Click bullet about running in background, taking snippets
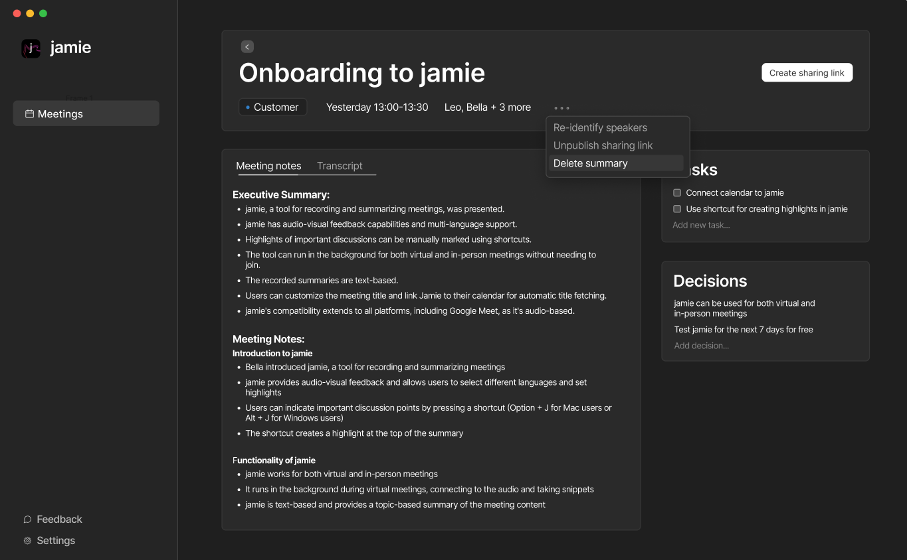This screenshot has width=907, height=560. pos(419,490)
